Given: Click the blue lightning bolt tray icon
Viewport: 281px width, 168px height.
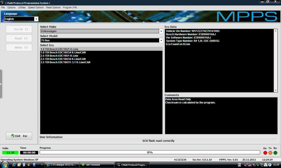Looking at the screenshot, I should (270, 165).
